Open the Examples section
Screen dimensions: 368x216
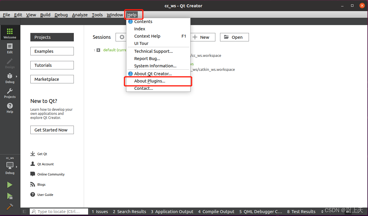pos(52,51)
